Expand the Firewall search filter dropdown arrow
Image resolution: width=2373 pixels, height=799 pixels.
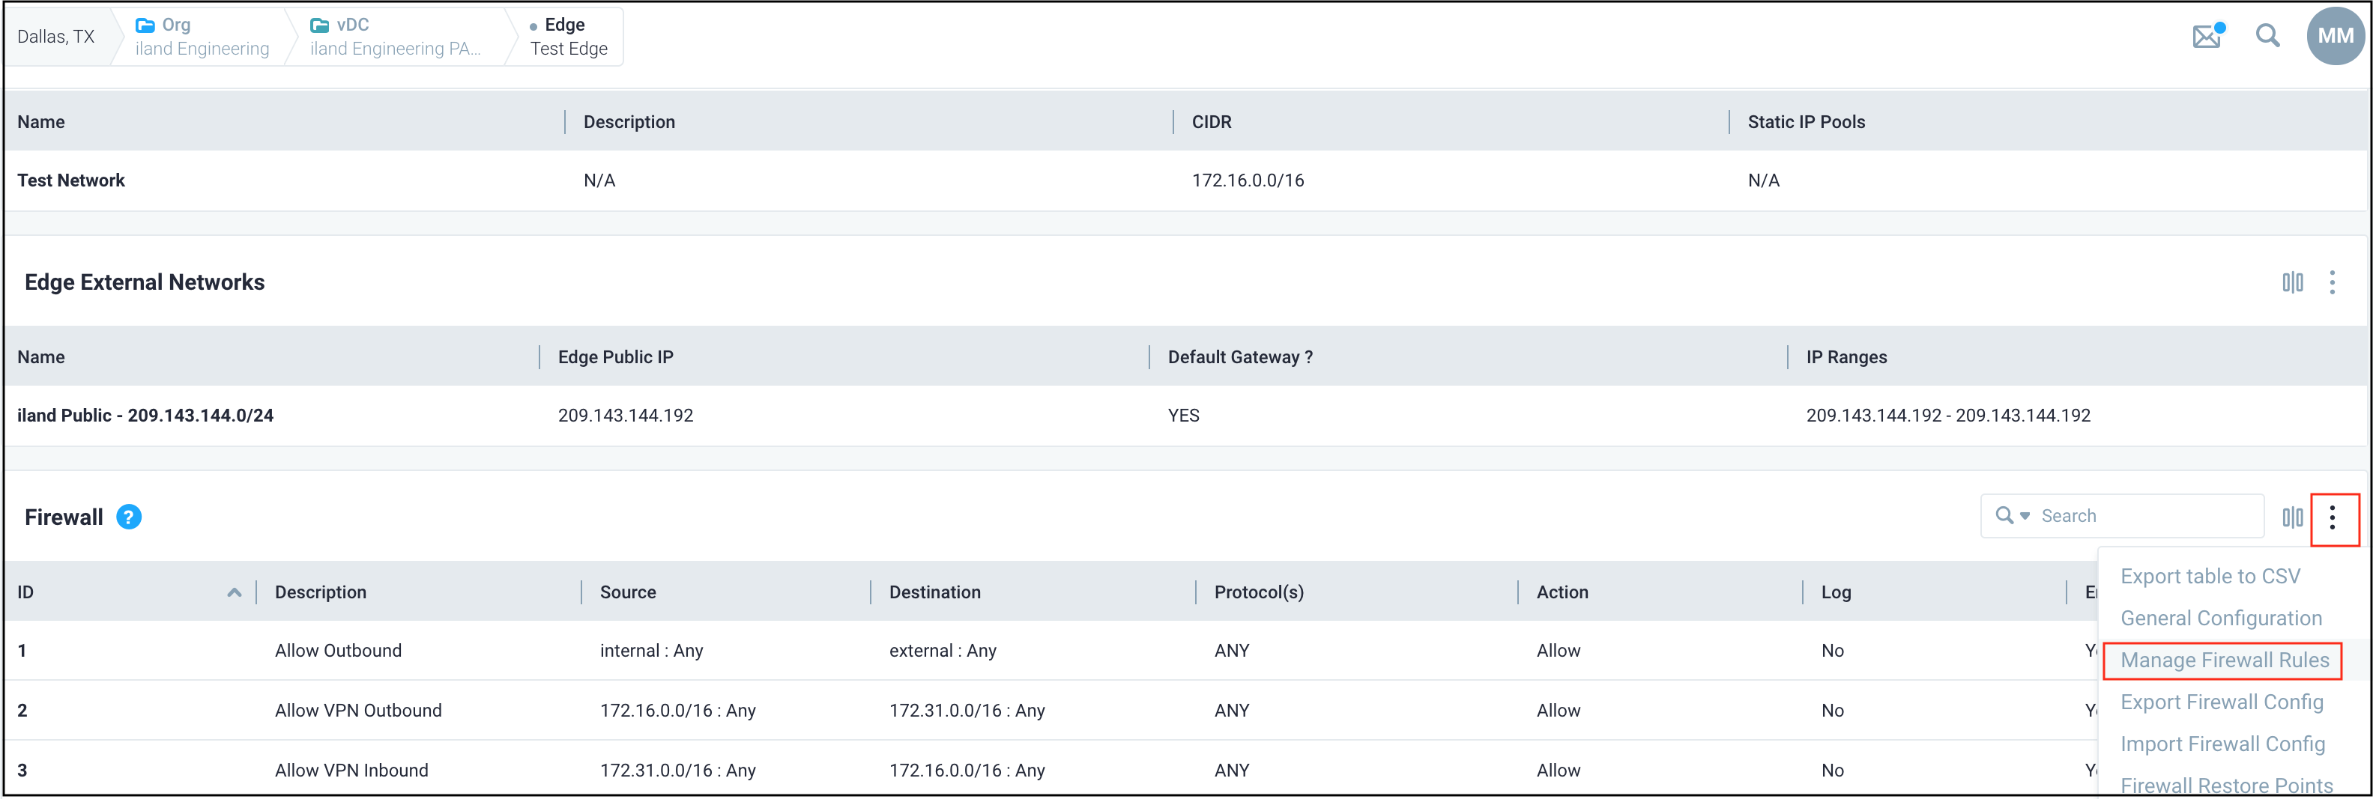tap(2025, 517)
